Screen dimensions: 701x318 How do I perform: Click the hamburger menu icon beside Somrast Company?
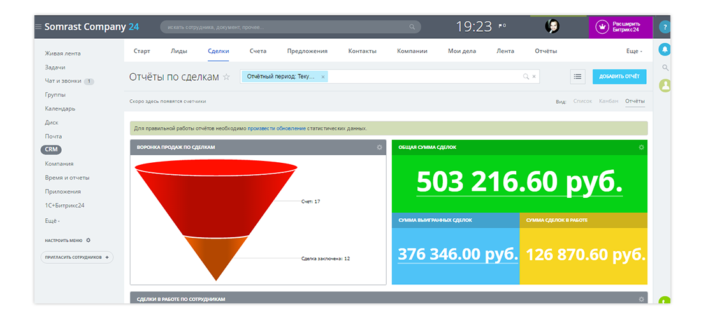[x=38, y=27]
